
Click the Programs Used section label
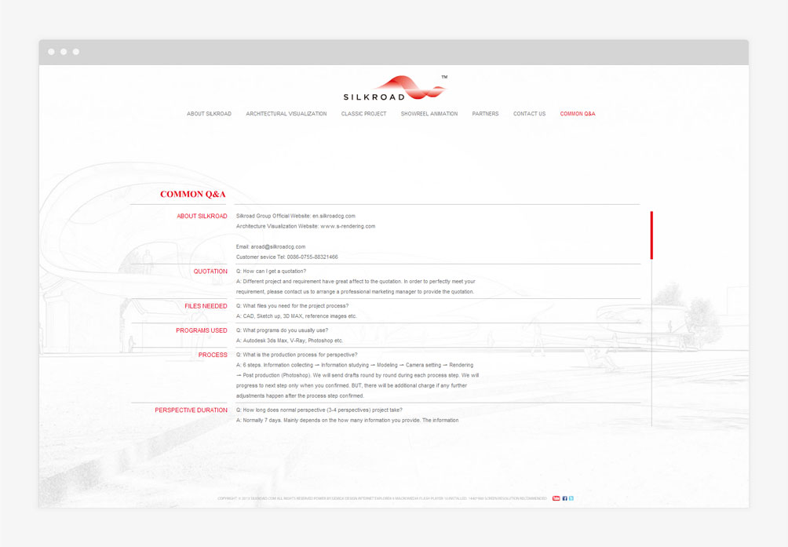tap(202, 330)
